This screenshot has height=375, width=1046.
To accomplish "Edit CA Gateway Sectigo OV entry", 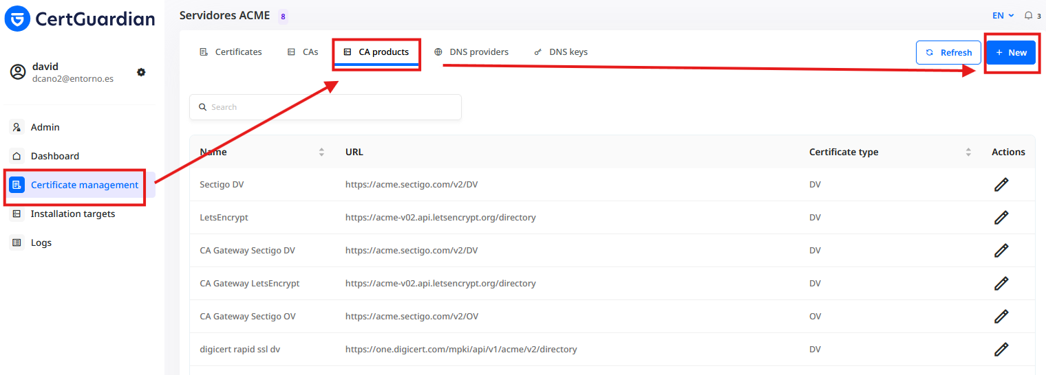I will click(x=1001, y=316).
